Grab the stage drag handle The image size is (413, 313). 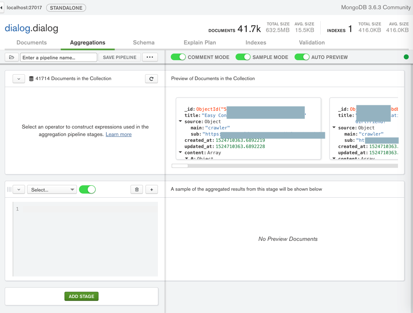click(x=9, y=189)
